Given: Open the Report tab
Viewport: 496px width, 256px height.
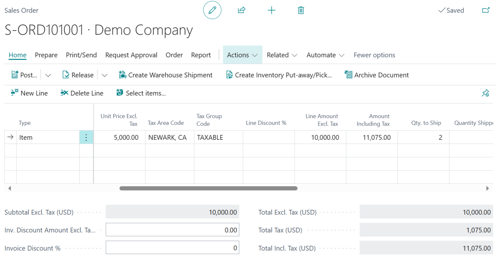Looking at the screenshot, I should 201,55.
